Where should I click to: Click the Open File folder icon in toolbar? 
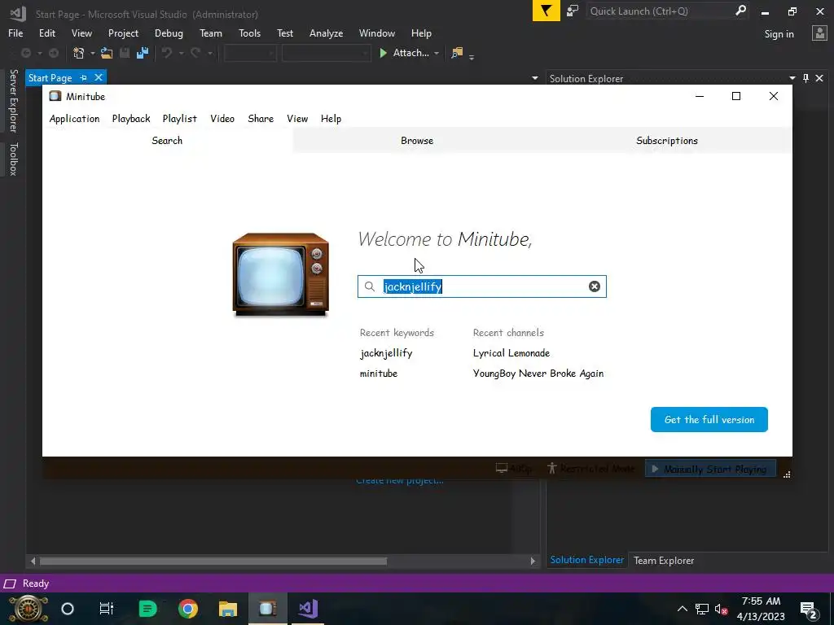coord(107,53)
